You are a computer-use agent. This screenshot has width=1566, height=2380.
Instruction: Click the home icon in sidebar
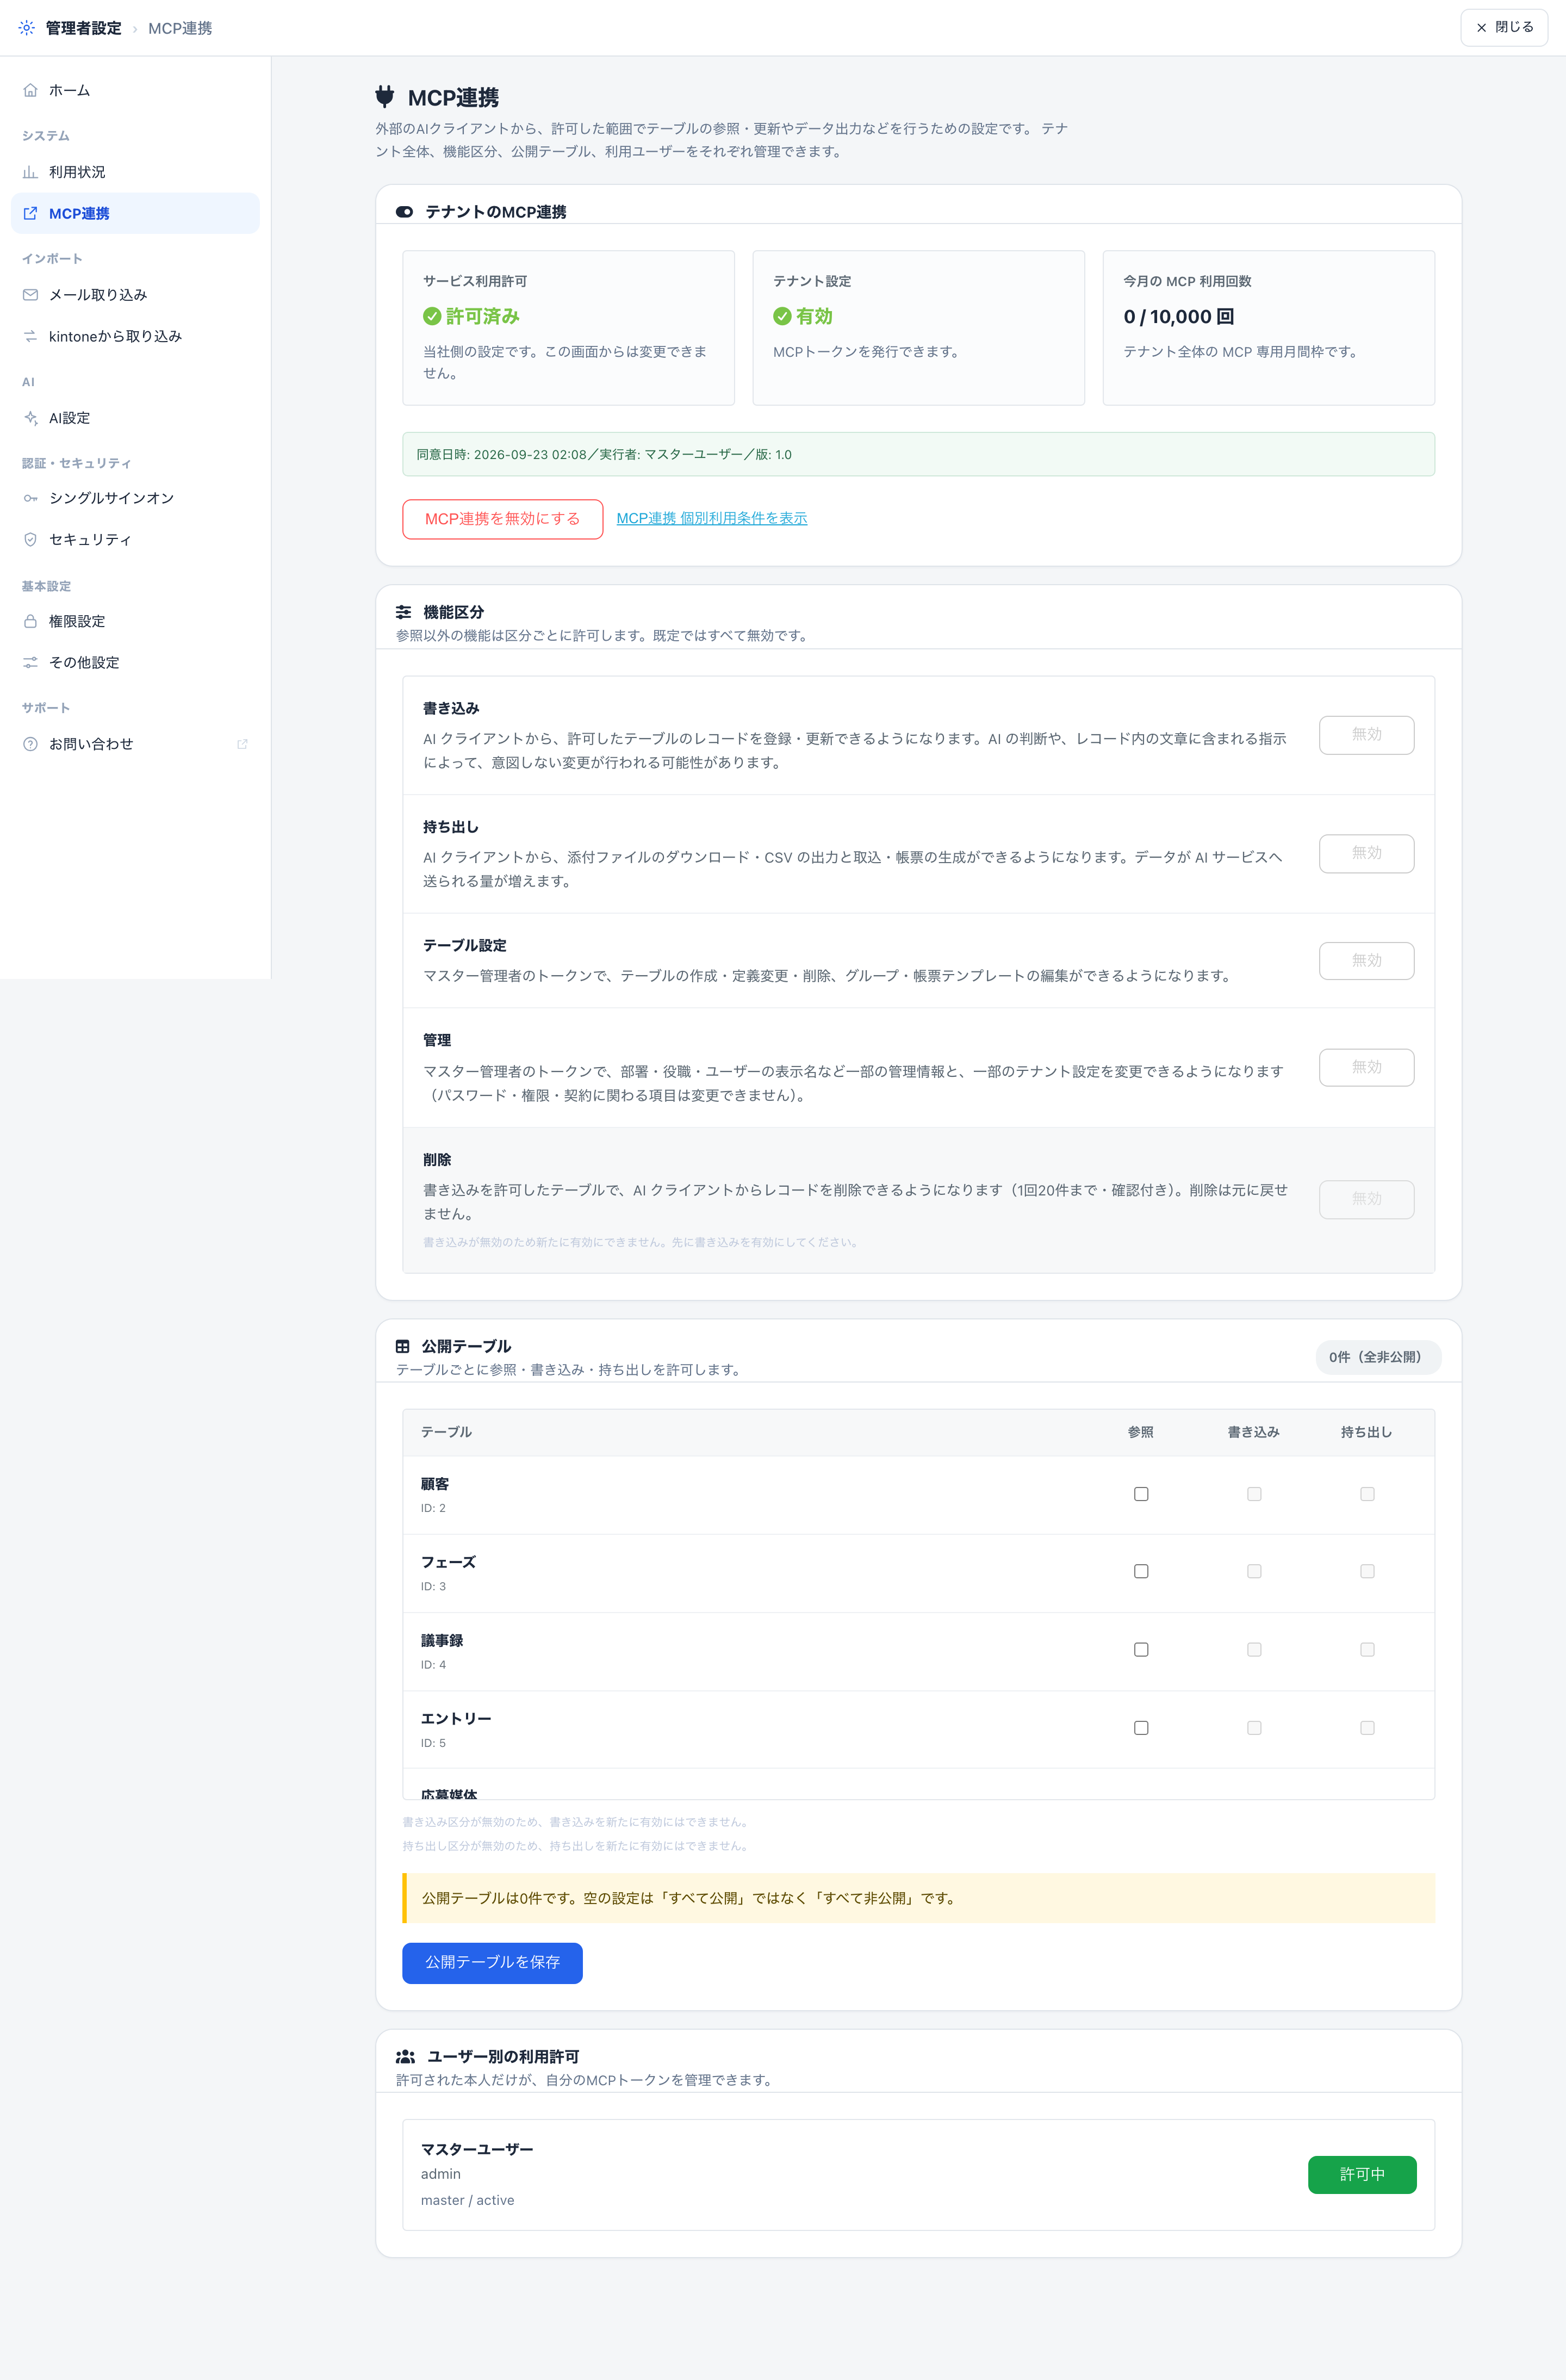coord(30,90)
